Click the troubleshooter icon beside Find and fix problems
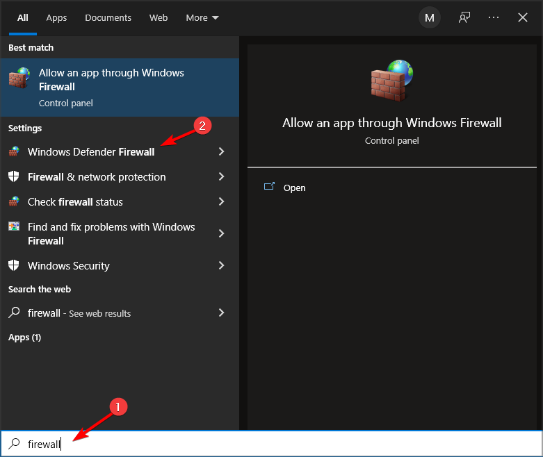 tap(14, 226)
